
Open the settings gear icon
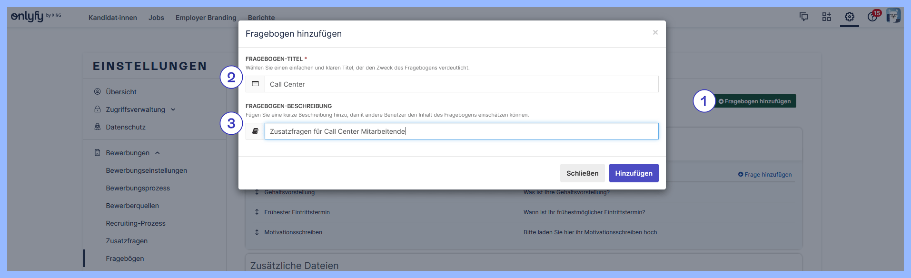[850, 17]
